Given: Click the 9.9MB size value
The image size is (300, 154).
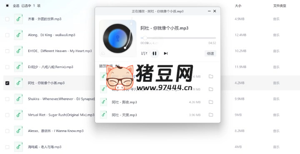Looking at the screenshot, I should 240,99.
